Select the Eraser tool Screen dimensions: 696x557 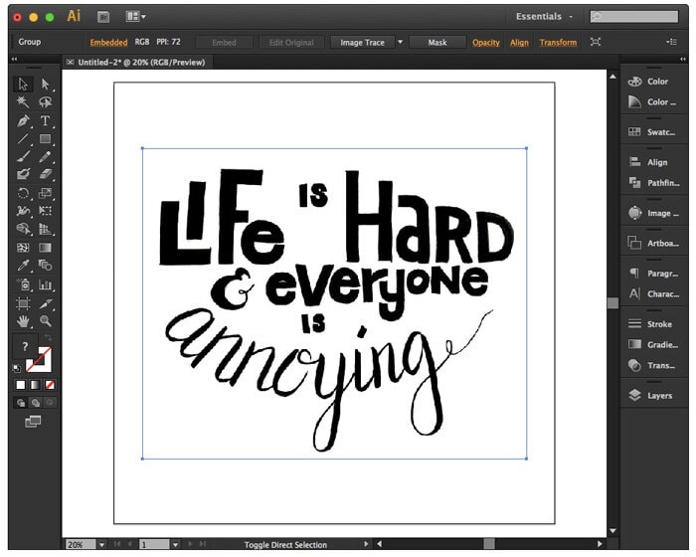point(45,174)
